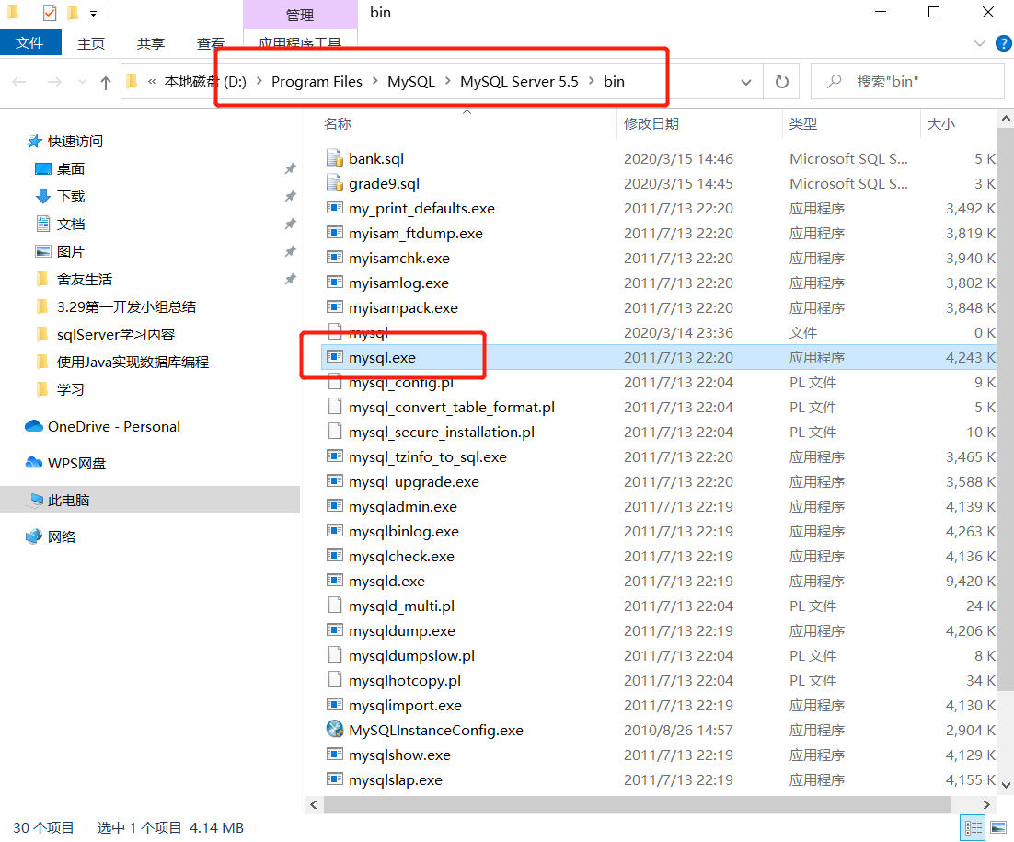Viewport: 1014px width, 842px height.
Task: Open the 3.29第一开发小组总结 folder
Action: (126, 306)
